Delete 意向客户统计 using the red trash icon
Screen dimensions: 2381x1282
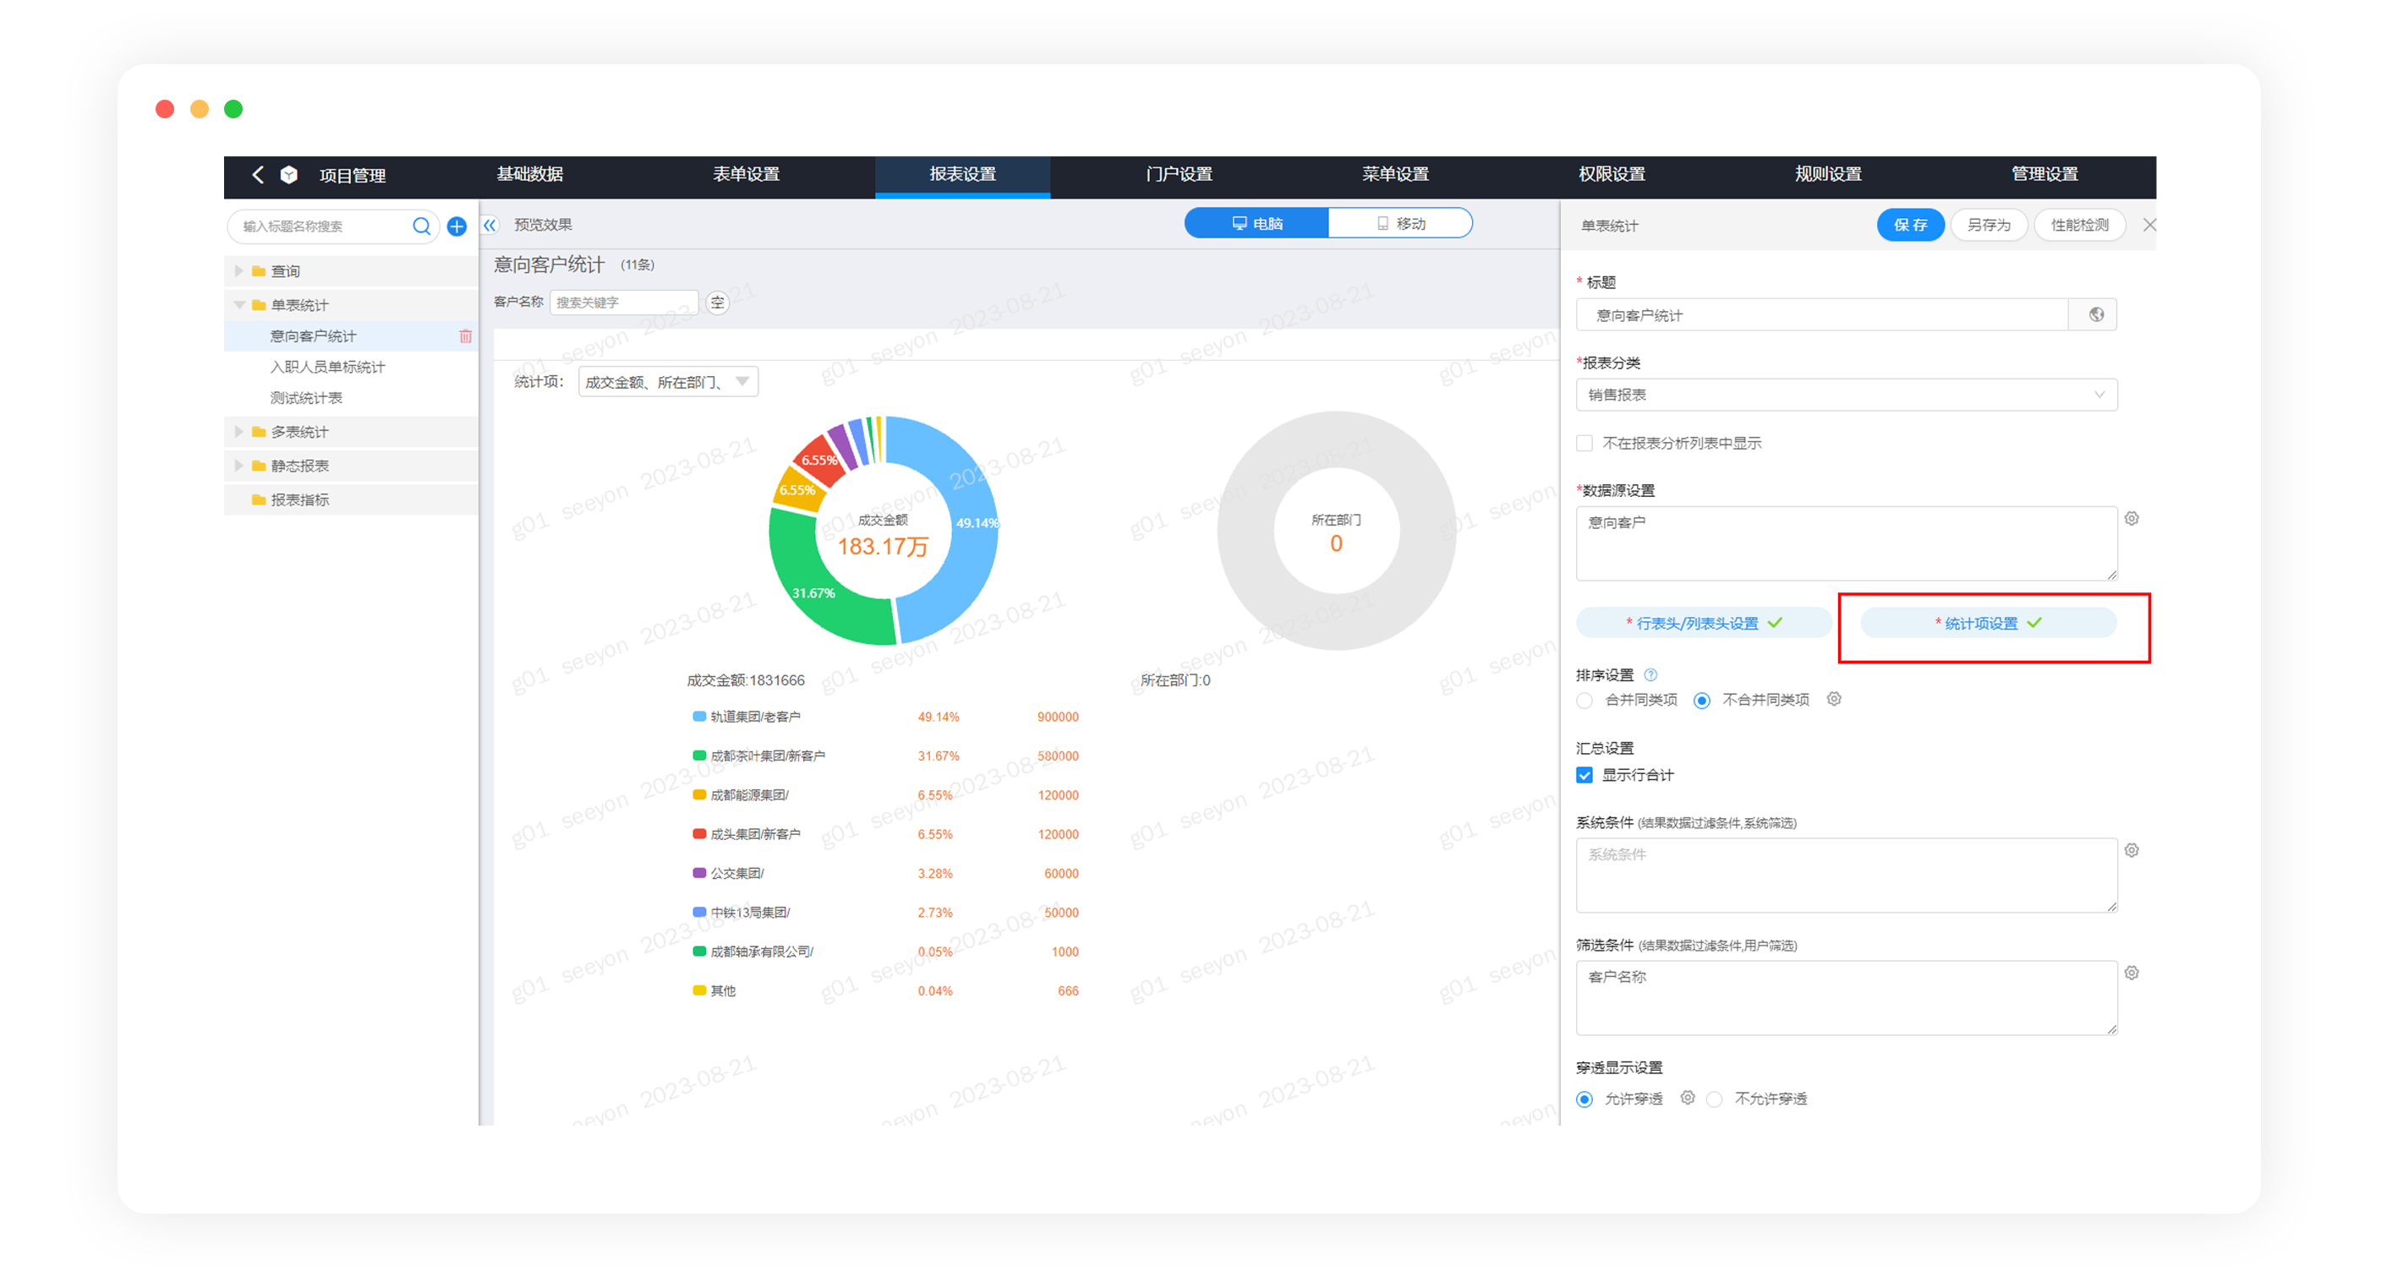[x=465, y=336]
